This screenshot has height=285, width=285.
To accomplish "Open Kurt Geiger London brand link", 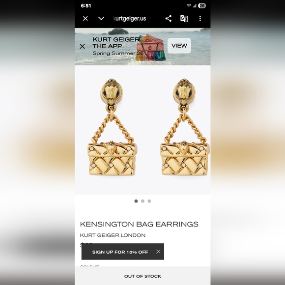I will pyautogui.click(x=113, y=235).
